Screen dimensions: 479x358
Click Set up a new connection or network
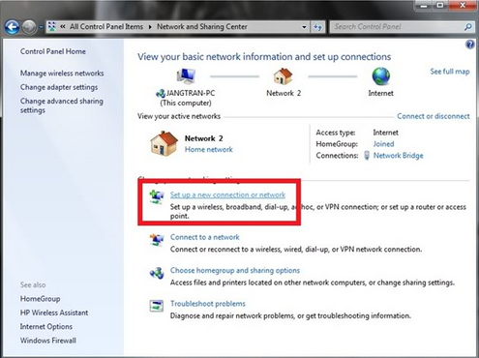click(x=227, y=194)
